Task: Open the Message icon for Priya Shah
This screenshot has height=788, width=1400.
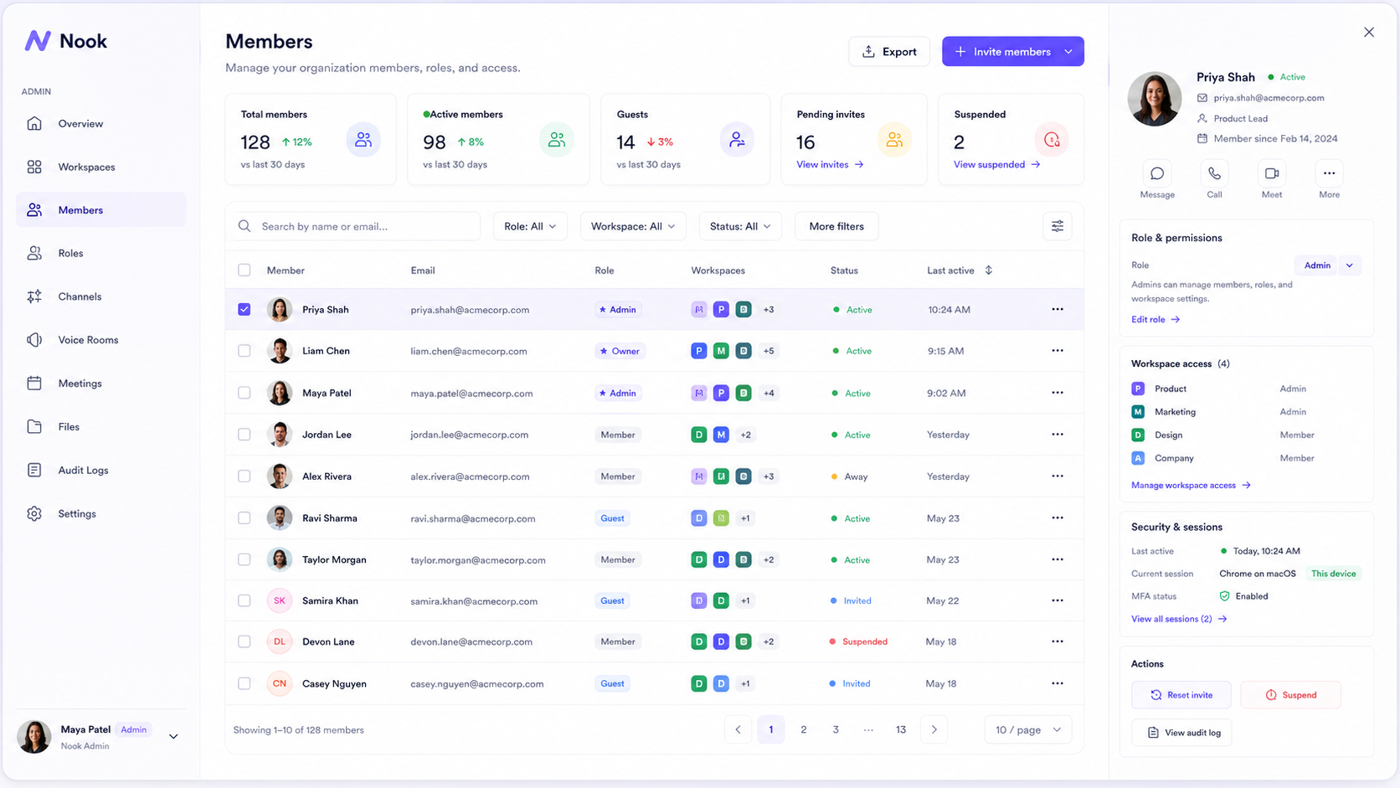Action: [x=1157, y=173]
